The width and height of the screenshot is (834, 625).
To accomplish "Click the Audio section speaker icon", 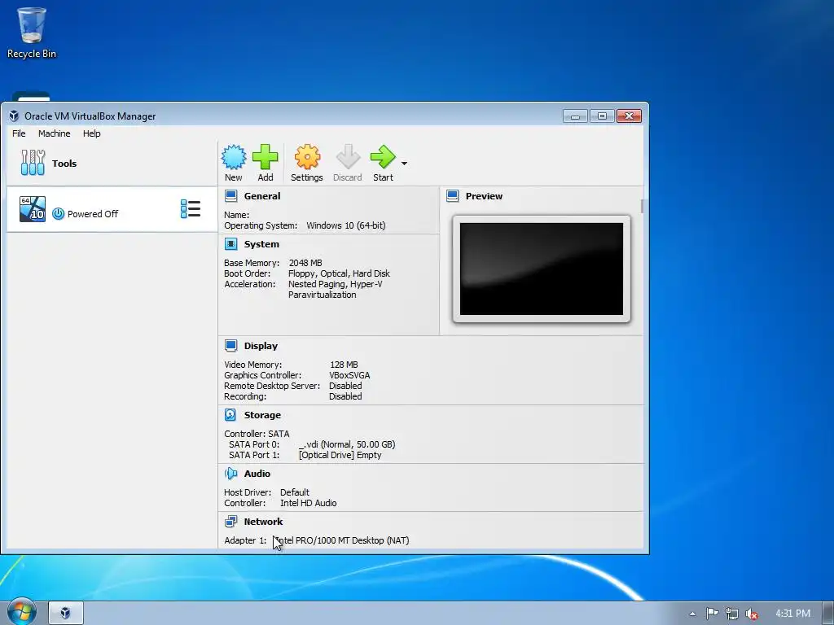I will [230, 474].
